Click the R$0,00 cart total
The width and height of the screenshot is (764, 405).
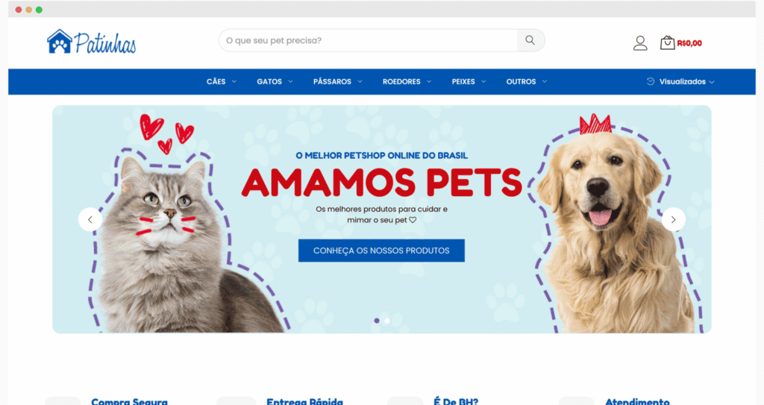[x=689, y=43]
